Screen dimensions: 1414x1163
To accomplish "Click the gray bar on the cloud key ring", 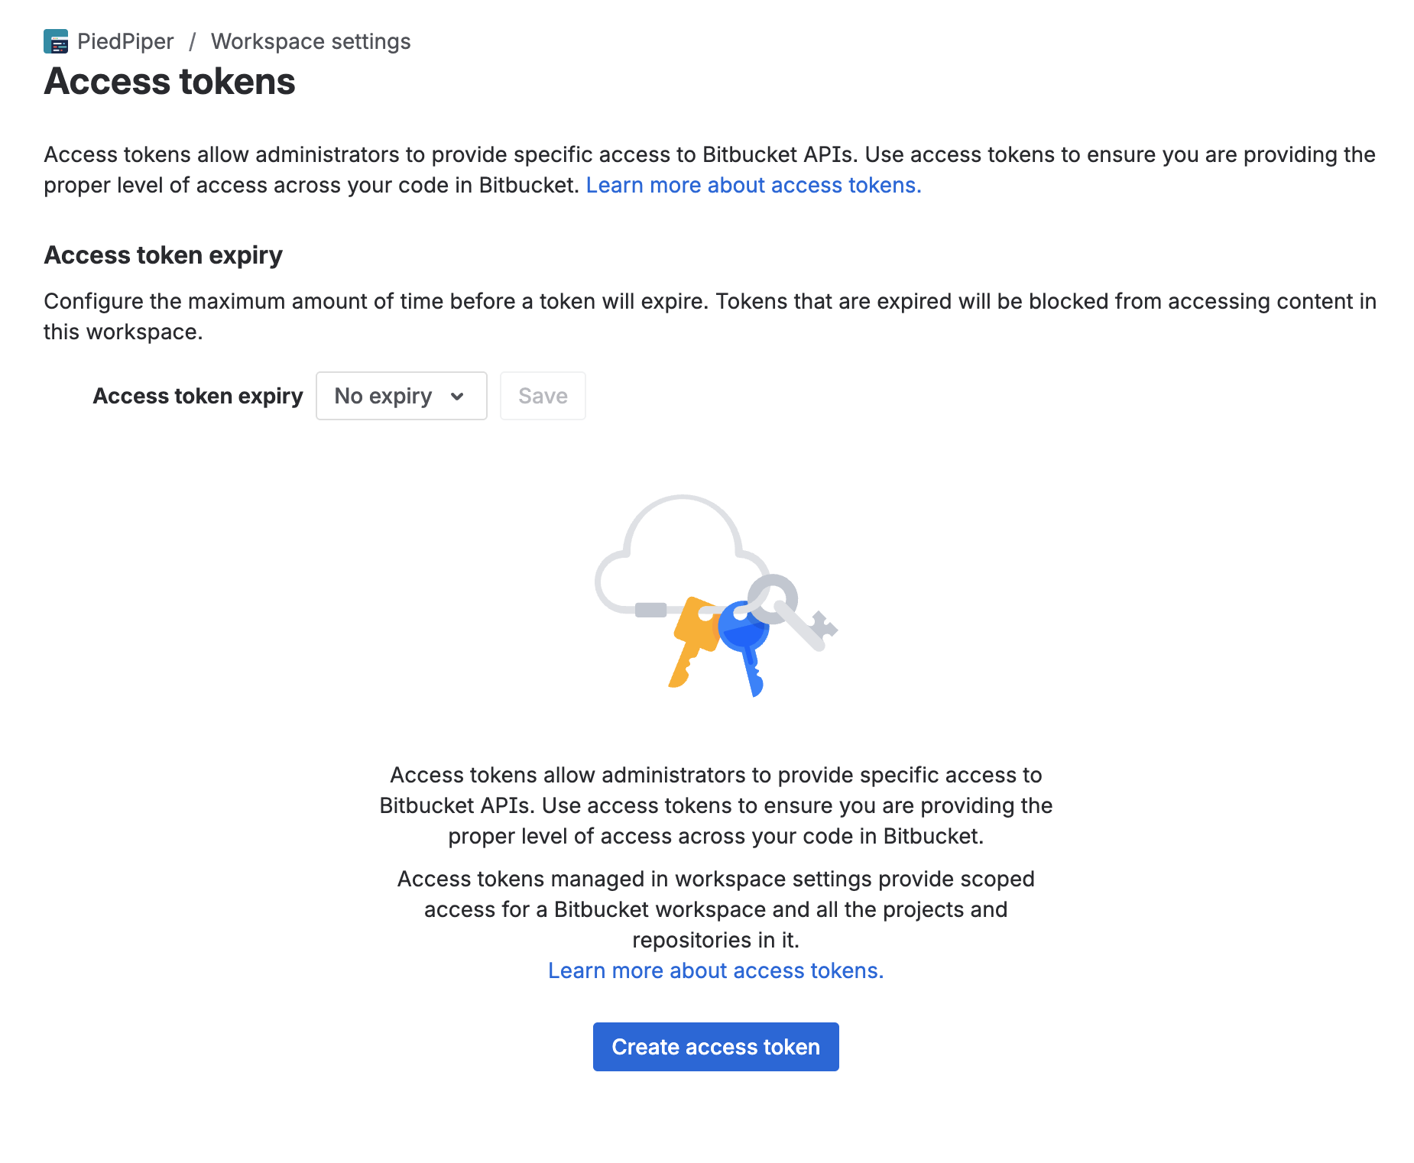I will (650, 610).
